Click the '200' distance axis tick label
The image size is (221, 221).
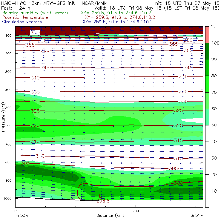tap(136, 211)
